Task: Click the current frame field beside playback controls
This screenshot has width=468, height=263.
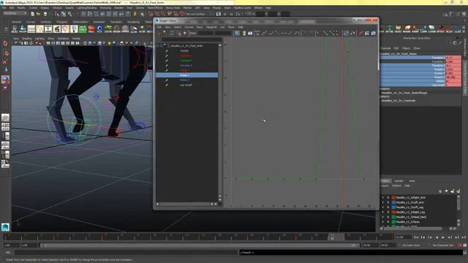Action: (x=403, y=237)
